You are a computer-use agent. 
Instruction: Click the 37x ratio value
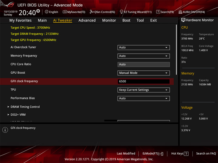click(x=183, y=62)
